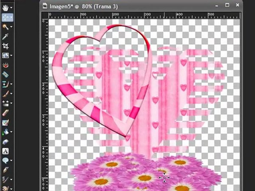Select the Straighten picture tool
Image resolution: width=255 pixels, height=191 pixels.
click(5, 55)
